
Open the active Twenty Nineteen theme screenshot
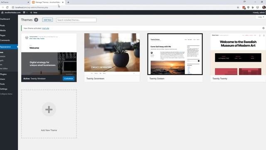tap(49, 54)
